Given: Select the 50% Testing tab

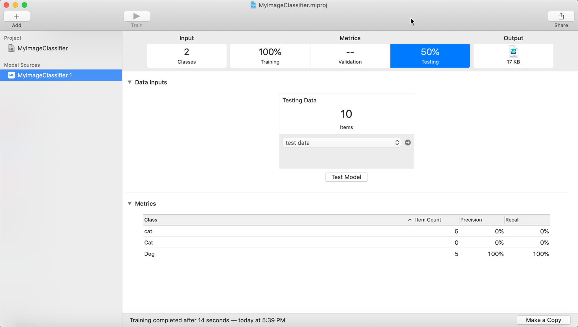Looking at the screenshot, I should click(x=430, y=56).
